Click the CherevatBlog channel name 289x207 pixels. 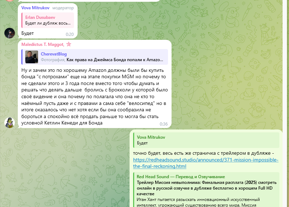(54, 54)
